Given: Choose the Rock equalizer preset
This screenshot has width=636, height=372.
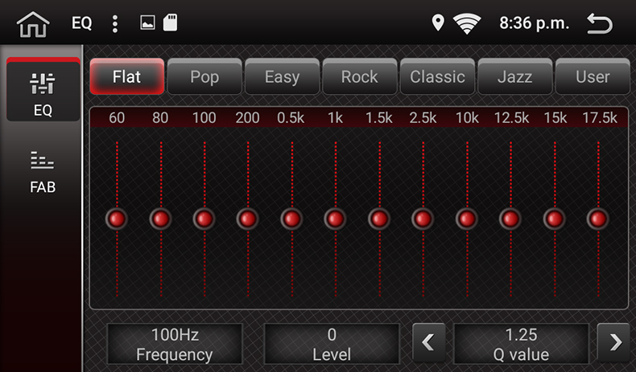Looking at the screenshot, I should [x=359, y=77].
